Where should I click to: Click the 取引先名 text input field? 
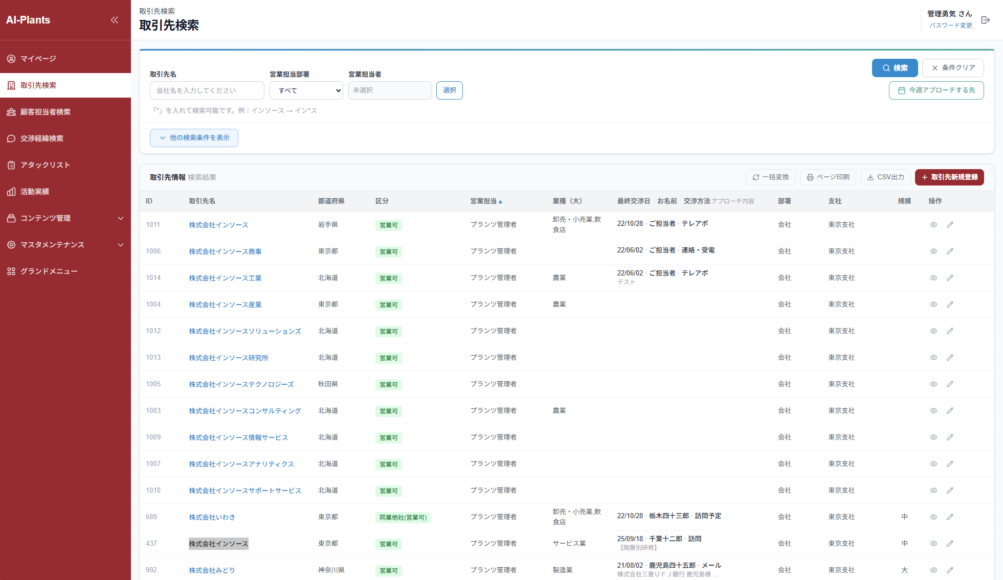click(207, 90)
